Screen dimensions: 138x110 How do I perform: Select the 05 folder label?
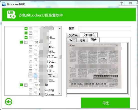coord(41,85)
